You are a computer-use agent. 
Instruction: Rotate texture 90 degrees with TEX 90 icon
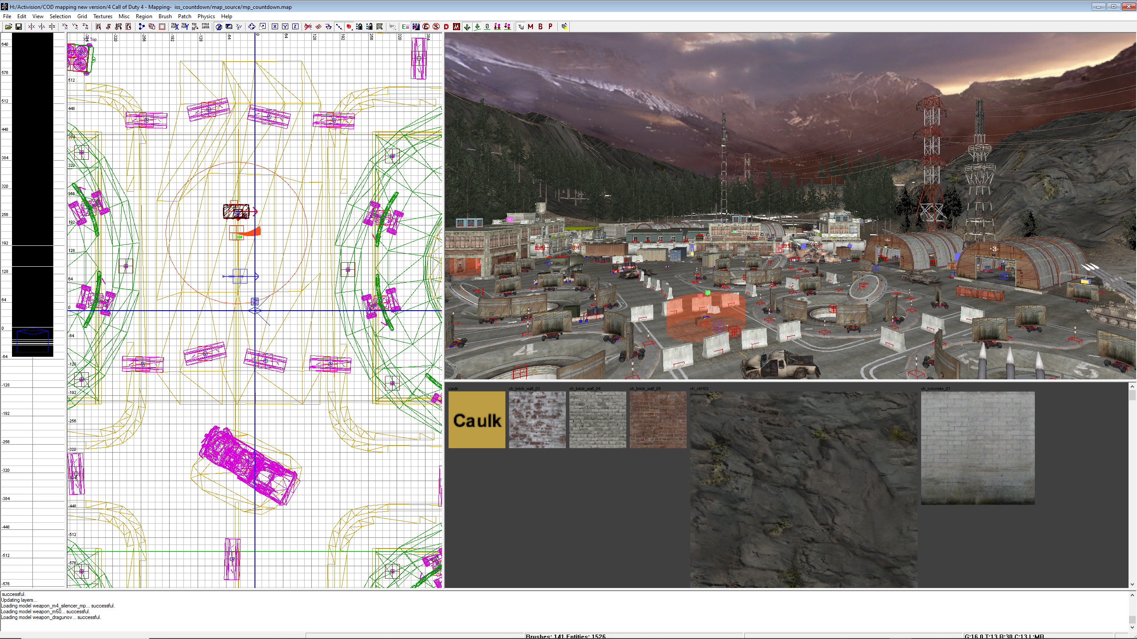[195, 27]
